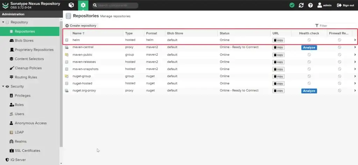
Task: Copy URL of maven-releases repository
Action: tap(278, 62)
